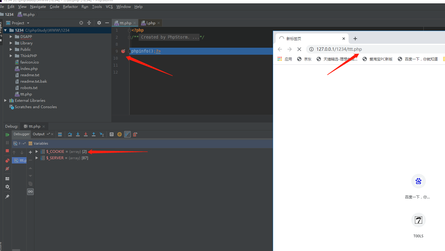
Task: Select robots.txt in the project tree
Action: pyautogui.click(x=29, y=88)
